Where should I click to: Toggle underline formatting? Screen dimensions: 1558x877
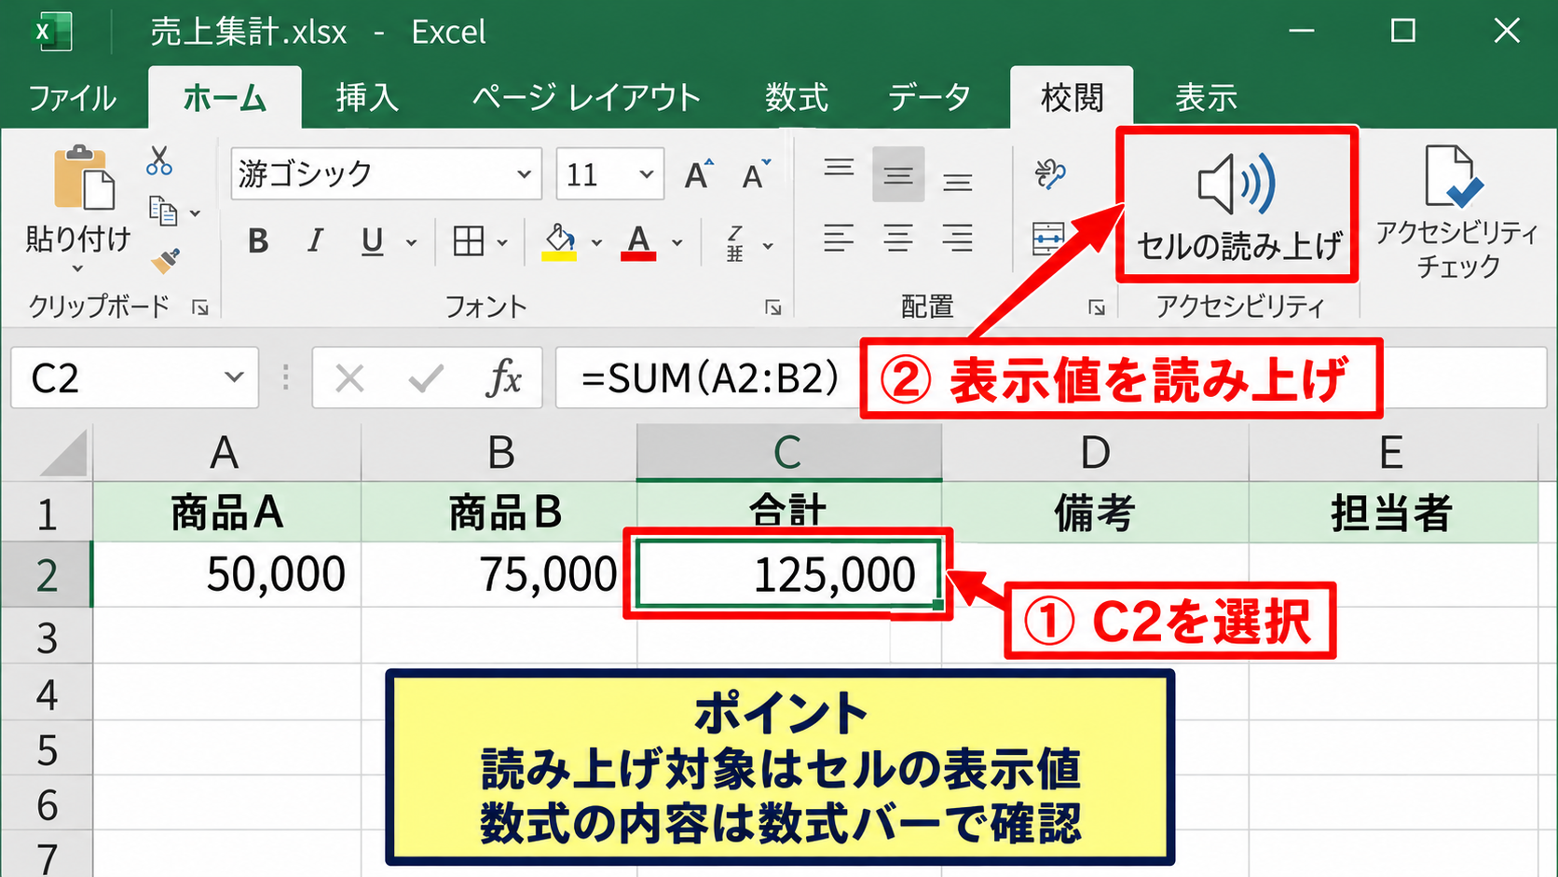372,241
